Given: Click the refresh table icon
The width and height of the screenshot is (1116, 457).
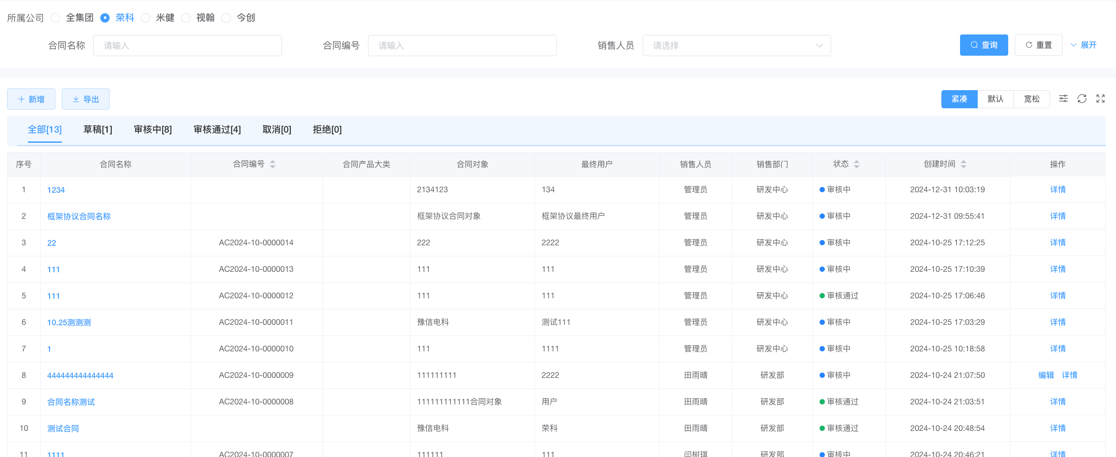Looking at the screenshot, I should click(x=1082, y=99).
